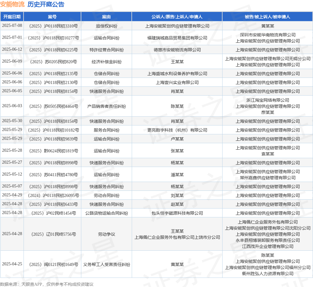Screen dimensions: 313x287
Task: Click plaintiff 更亮数字科技（杭州）有限公司
Action: point(177,130)
